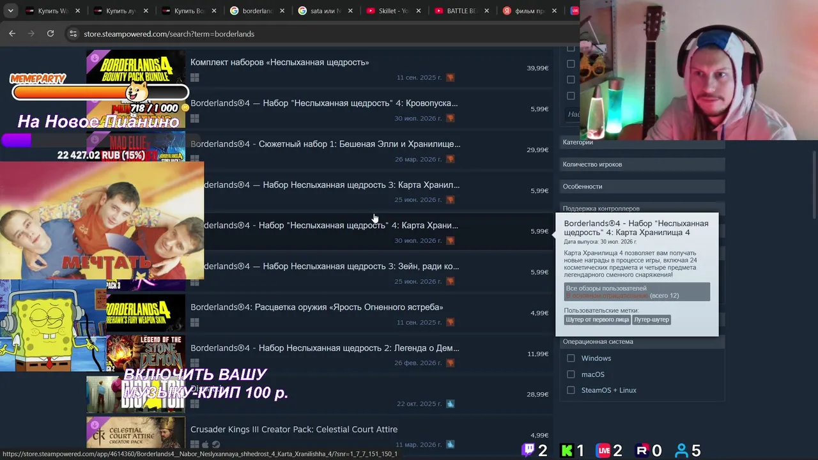Click the Legend of the Stone Demon thumbnail
The image size is (818, 460).
(x=146, y=353)
